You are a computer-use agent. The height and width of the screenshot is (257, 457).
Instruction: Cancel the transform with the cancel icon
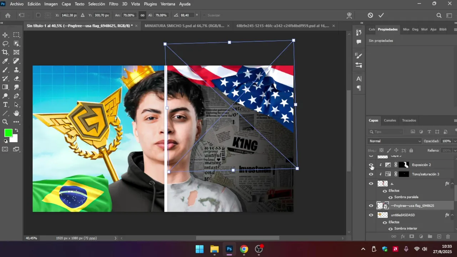click(370, 15)
